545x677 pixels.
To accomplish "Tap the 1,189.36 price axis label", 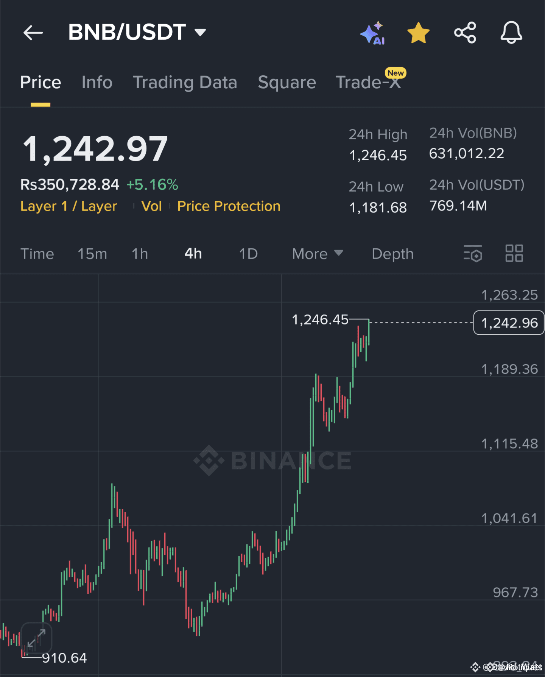I will coord(509,369).
